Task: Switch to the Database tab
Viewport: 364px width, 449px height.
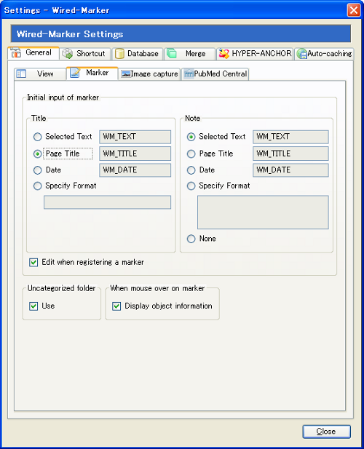Action: point(138,54)
